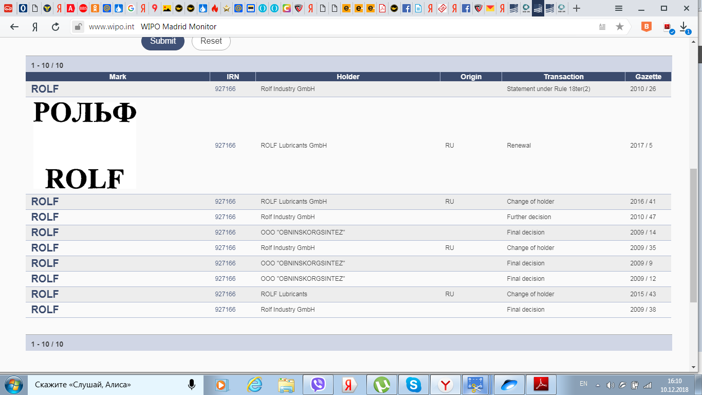Switch to the red diamond ticket tab

click(x=442, y=8)
